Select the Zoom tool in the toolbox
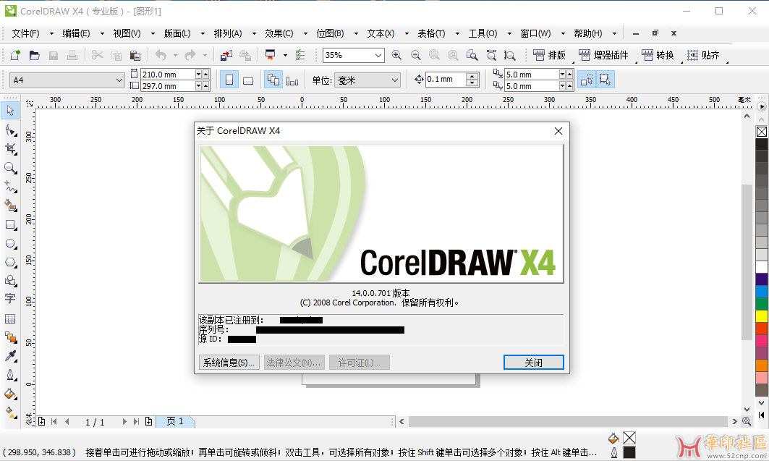 10,168
